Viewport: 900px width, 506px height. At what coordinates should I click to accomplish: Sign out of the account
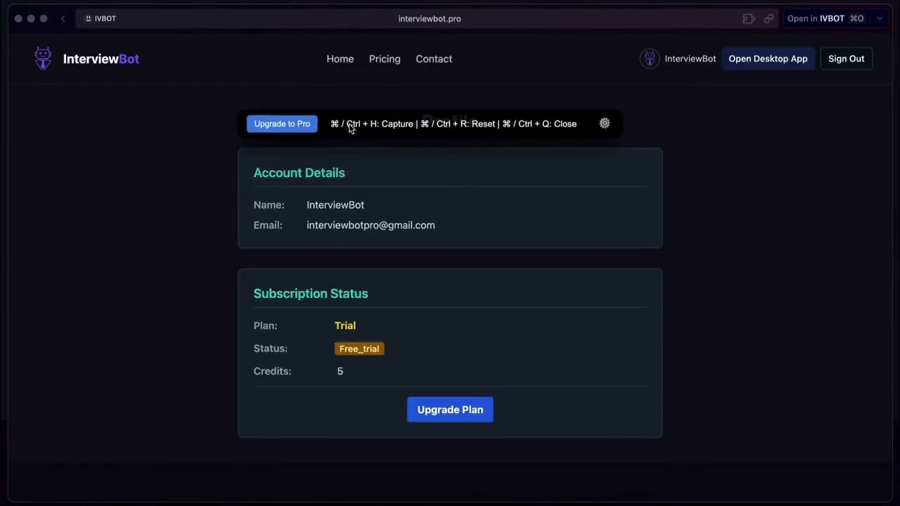[846, 59]
